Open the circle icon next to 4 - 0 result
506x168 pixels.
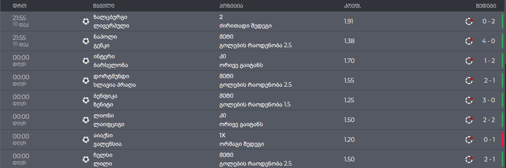(469, 41)
